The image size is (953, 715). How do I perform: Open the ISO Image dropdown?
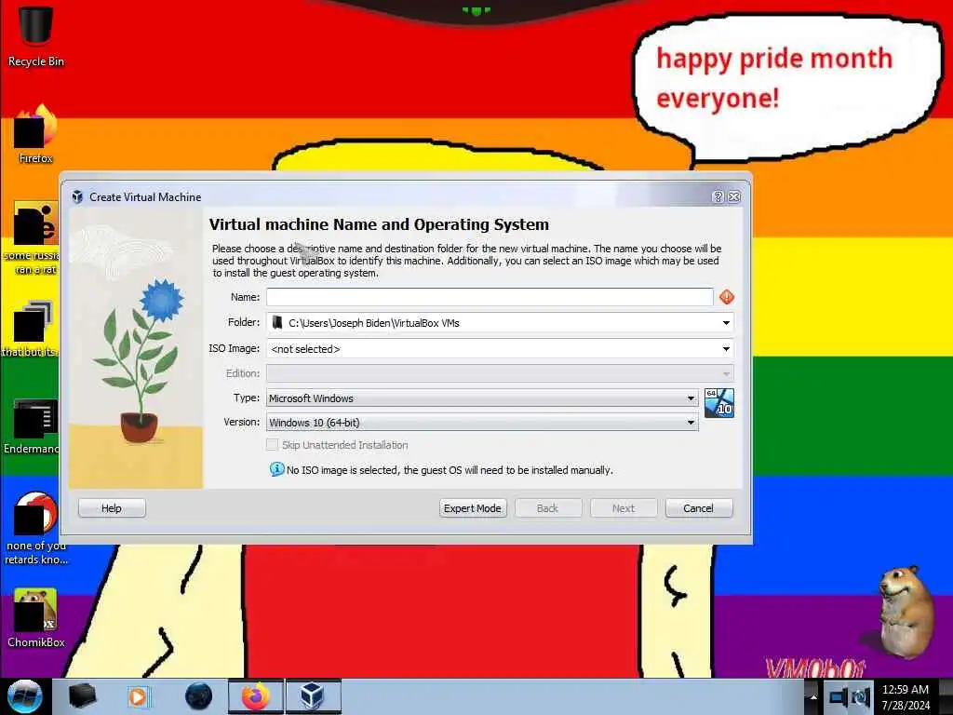(x=500, y=349)
